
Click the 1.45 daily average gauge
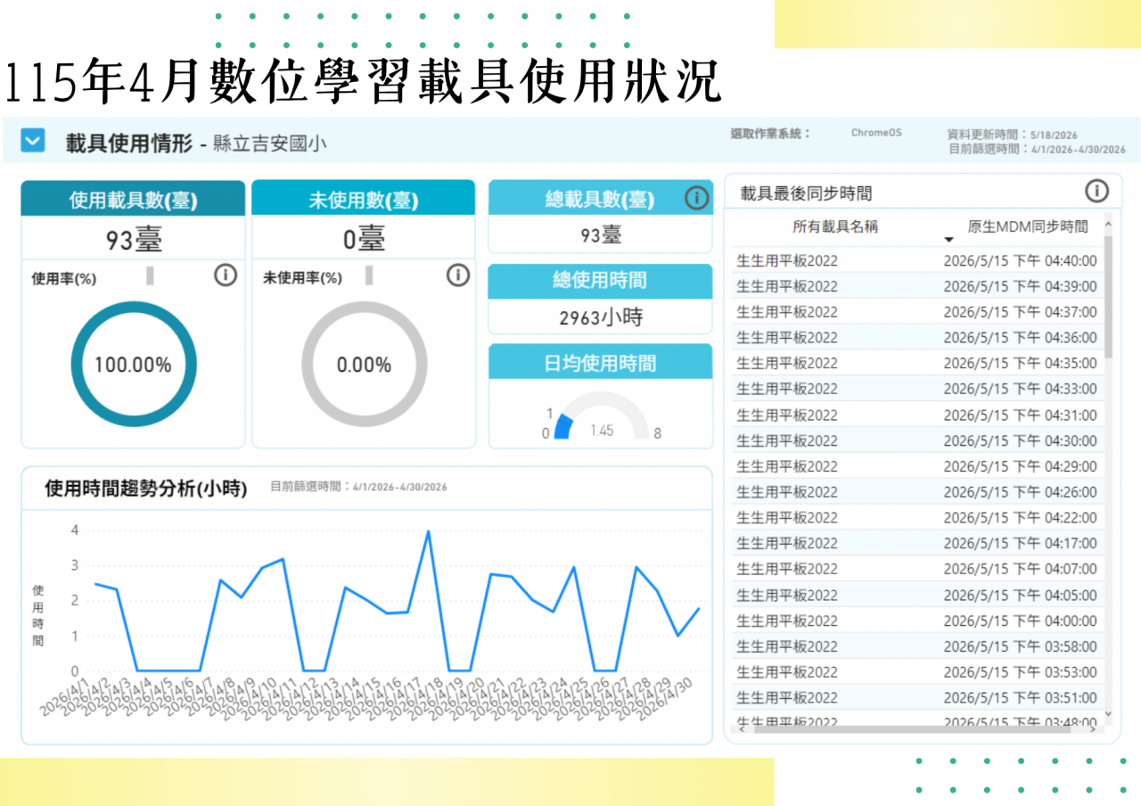[602, 417]
